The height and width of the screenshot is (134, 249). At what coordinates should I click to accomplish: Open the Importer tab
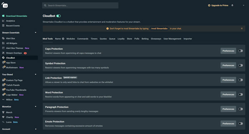click(188, 39)
